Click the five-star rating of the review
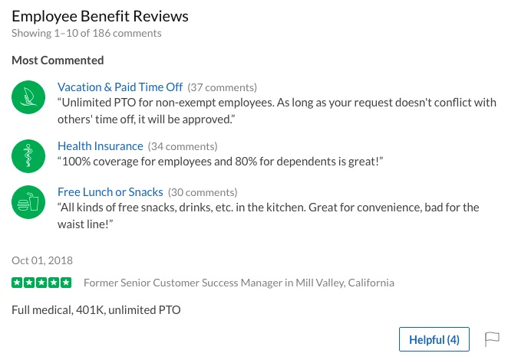The width and height of the screenshot is (508, 363). point(41,283)
